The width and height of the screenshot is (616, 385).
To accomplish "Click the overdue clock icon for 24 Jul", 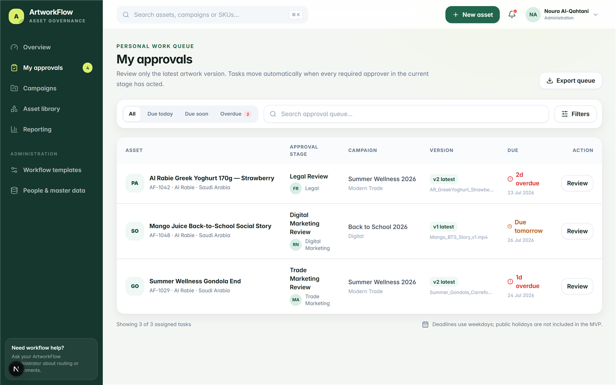I will pyautogui.click(x=510, y=281).
